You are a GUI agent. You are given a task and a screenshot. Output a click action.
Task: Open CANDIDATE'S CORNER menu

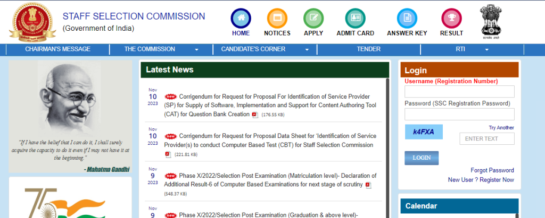tap(253, 49)
